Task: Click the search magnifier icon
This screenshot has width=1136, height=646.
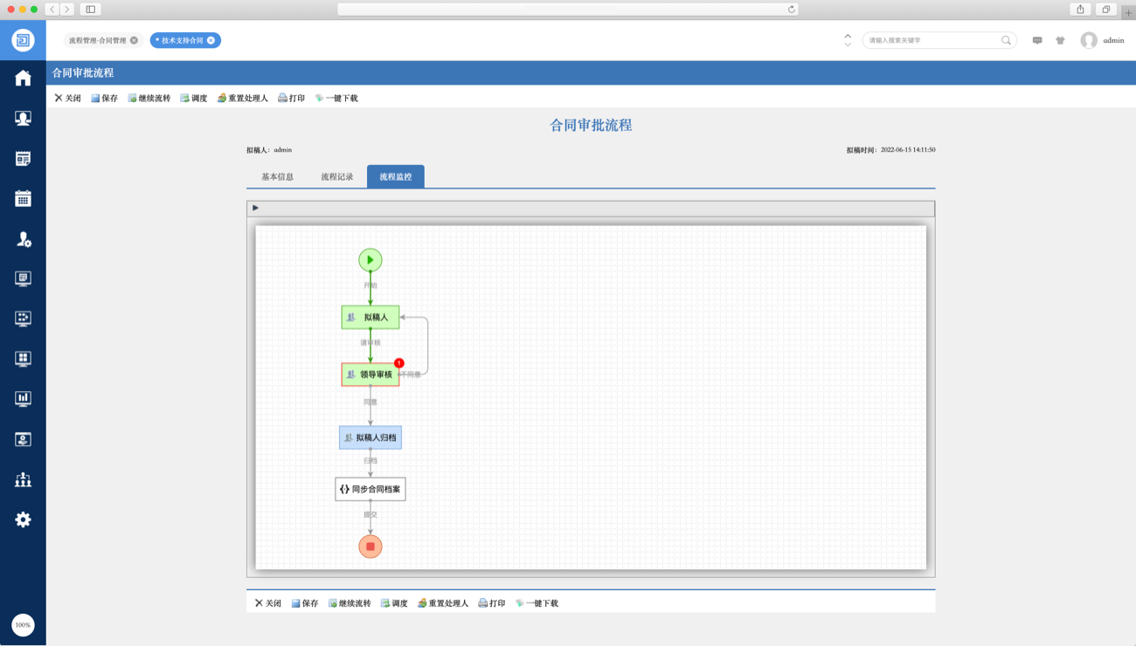Action: pos(1006,40)
